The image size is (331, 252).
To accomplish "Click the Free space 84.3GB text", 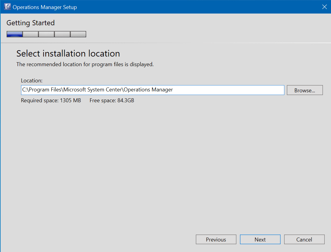I will coord(112,100).
